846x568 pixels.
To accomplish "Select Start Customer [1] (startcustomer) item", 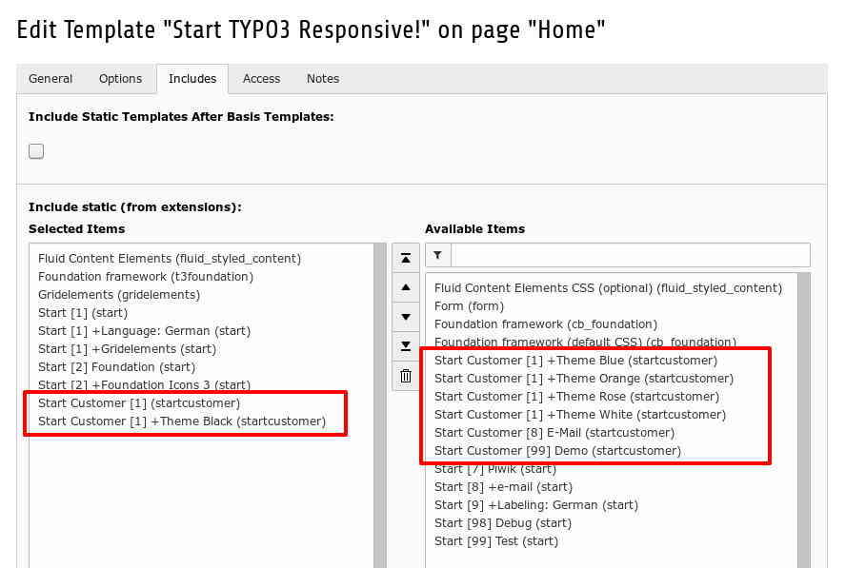I will tap(139, 403).
